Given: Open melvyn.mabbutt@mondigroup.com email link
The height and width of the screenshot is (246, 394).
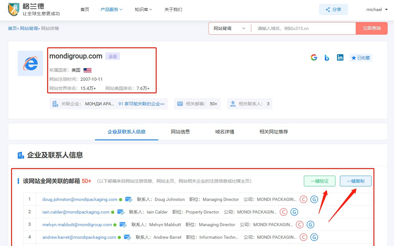Looking at the screenshot, I should [x=77, y=225].
